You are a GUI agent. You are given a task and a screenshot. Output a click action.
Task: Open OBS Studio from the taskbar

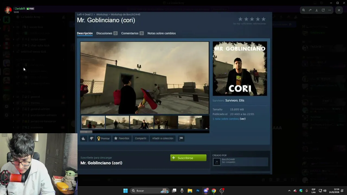click(x=222, y=191)
